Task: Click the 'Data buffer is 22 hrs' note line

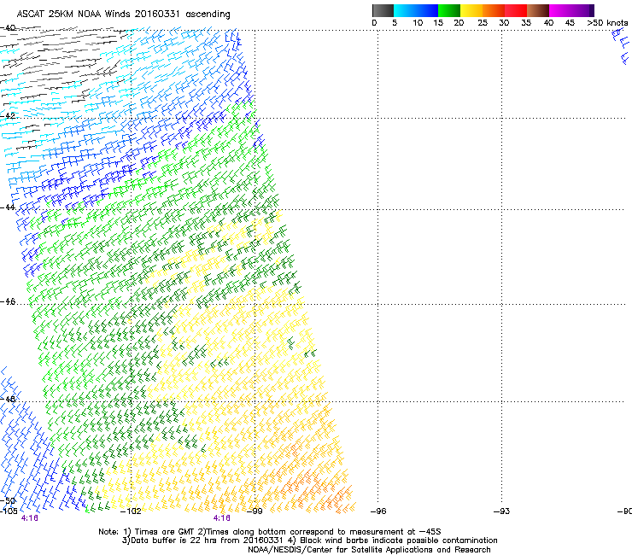Action: coord(309,540)
